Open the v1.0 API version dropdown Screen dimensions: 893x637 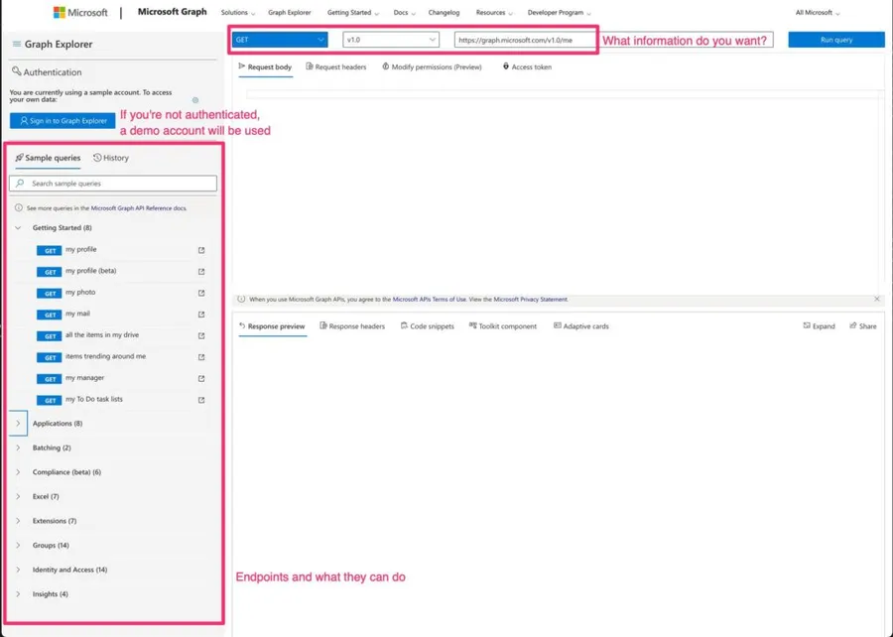pos(390,40)
